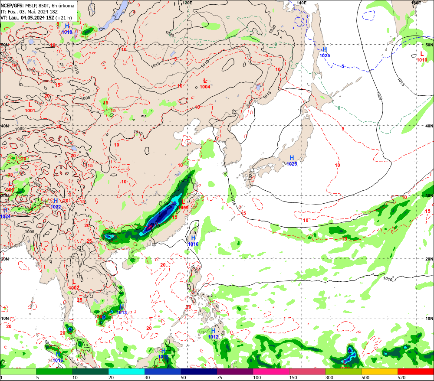Click the green 5–10 legend swatch
Viewport: 434px width, 381px height.
(x=54, y=371)
